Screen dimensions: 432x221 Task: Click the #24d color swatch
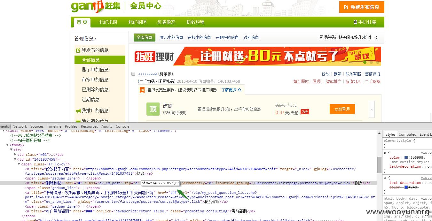click(406, 187)
